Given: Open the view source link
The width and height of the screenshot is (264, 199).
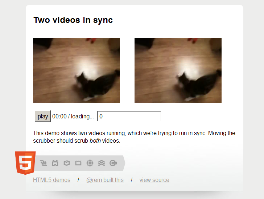Looking at the screenshot, I should pos(154,180).
